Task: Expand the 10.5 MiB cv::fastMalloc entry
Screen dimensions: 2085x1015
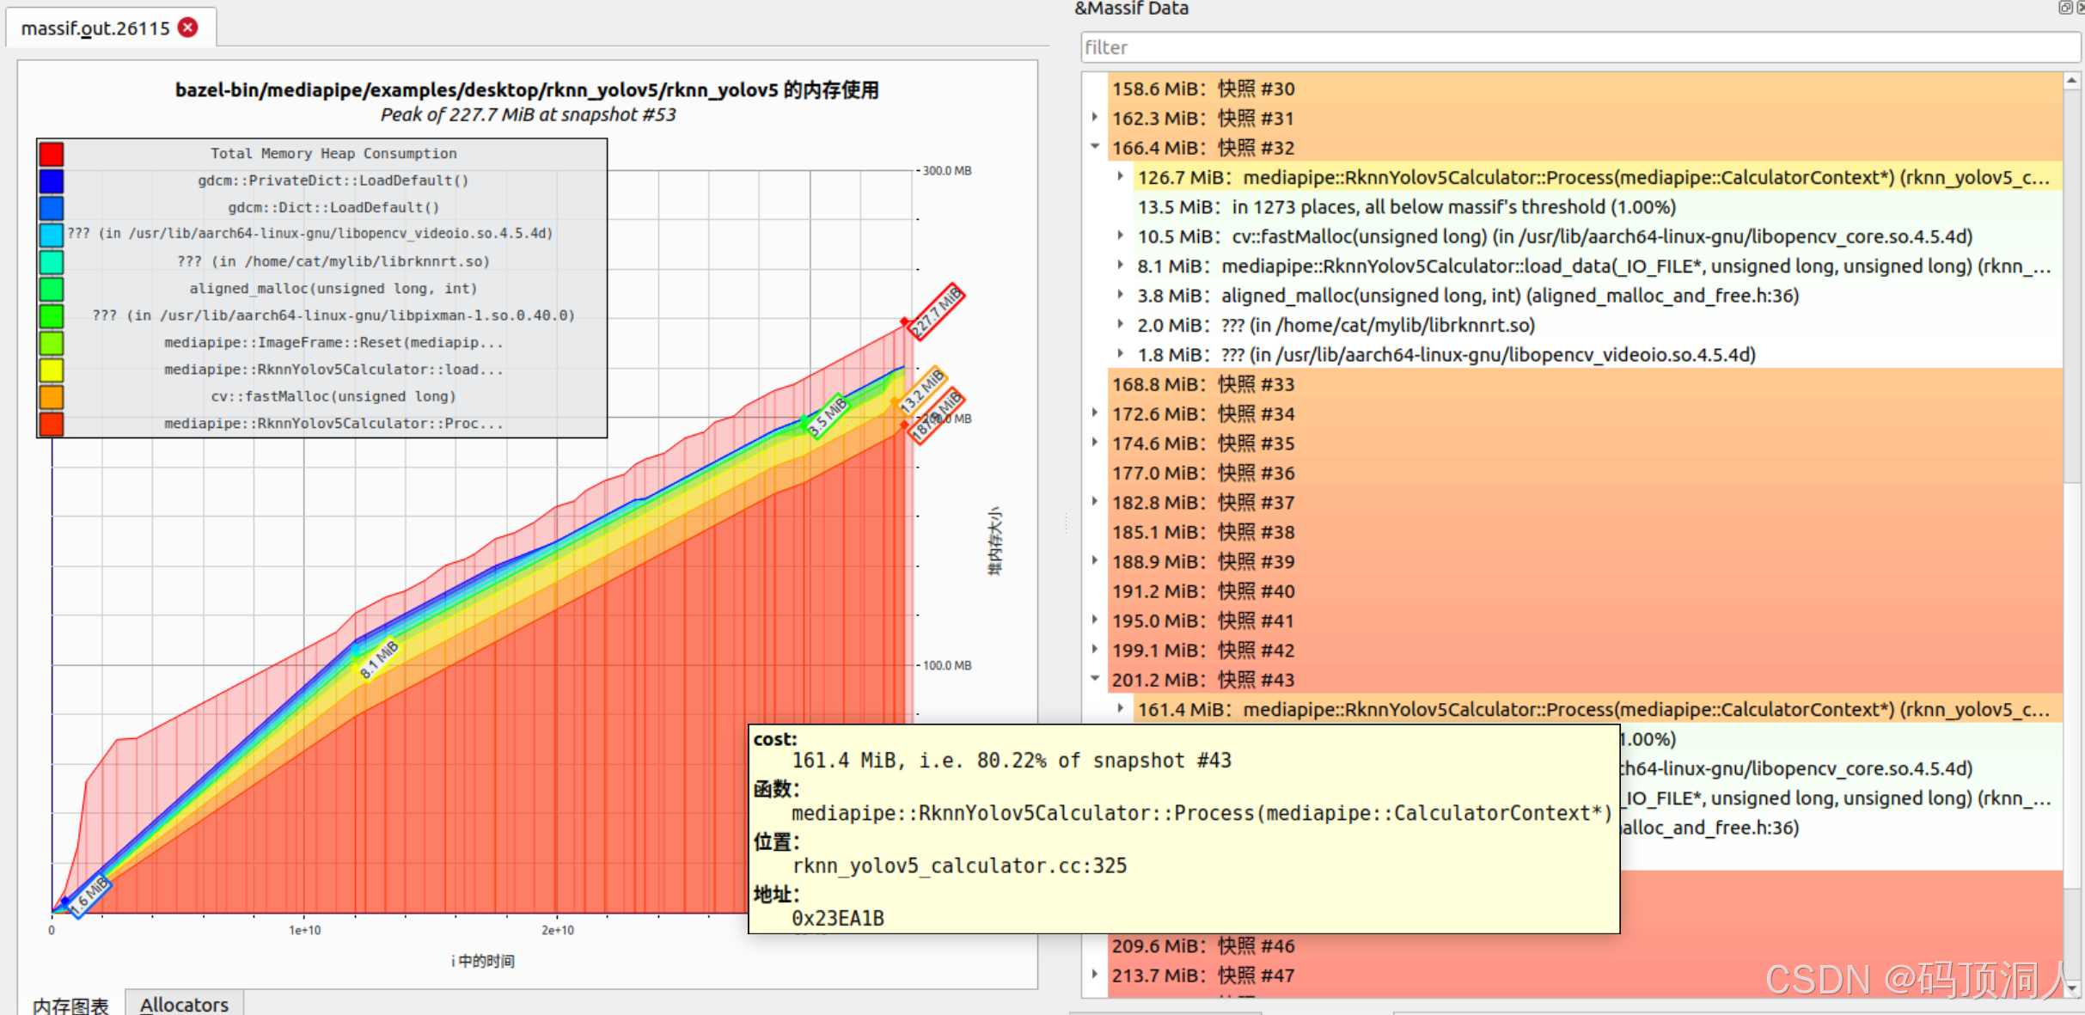Action: coord(1121,235)
